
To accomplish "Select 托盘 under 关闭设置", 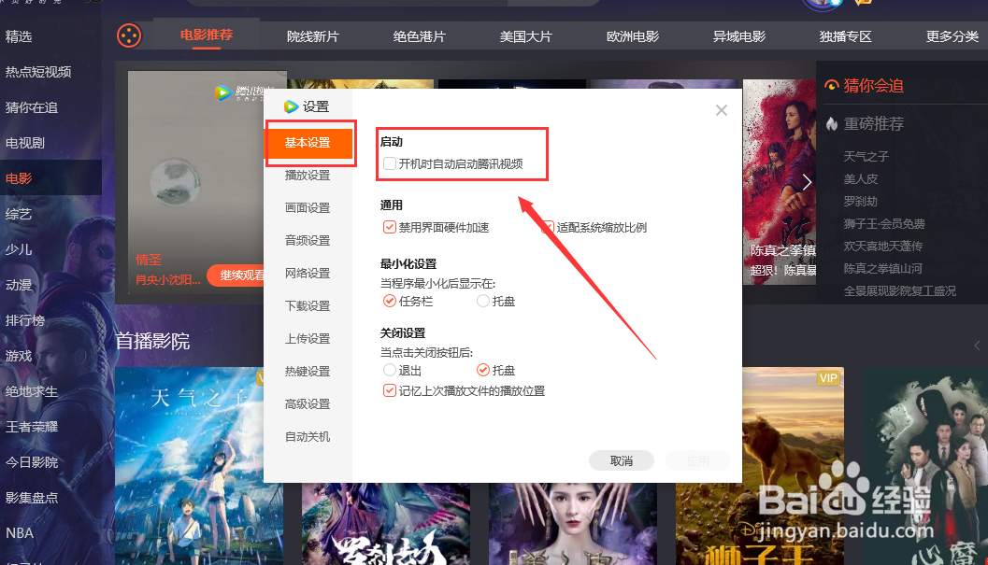I will click(483, 371).
